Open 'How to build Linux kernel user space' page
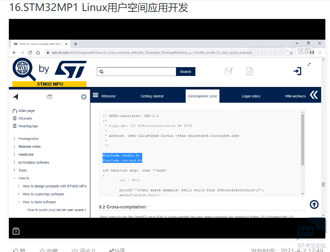This screenshot has width=330, height=252. [58, 210]
